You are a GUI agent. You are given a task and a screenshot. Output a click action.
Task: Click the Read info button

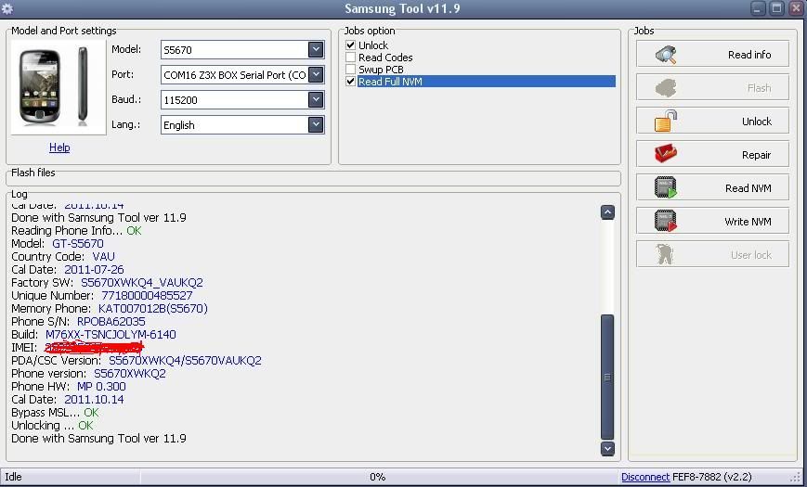(712, 54)
